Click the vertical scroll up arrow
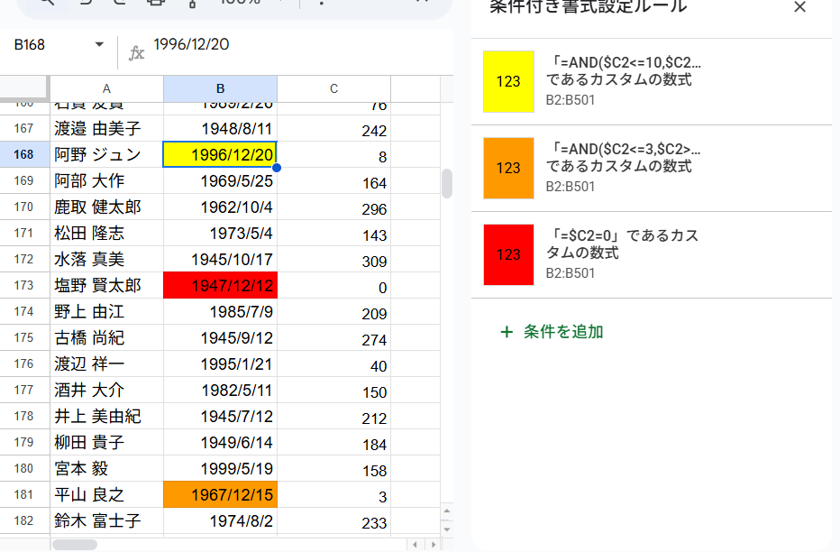840x552 pixels. pyautogui.click(x=446, y=511)
